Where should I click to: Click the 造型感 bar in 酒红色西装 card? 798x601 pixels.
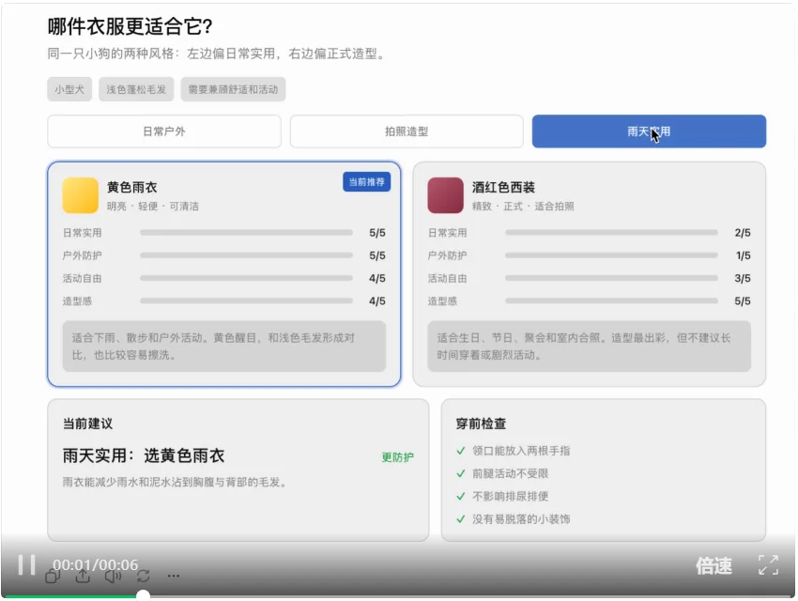[x=611, y=301]
